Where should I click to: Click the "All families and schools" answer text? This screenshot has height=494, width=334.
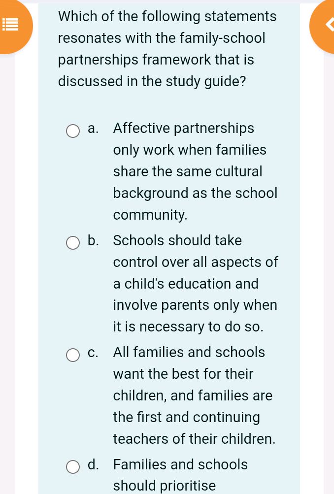[189, 352]
